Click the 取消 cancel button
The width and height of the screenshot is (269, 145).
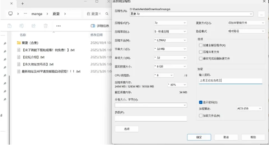coord(226,137)
